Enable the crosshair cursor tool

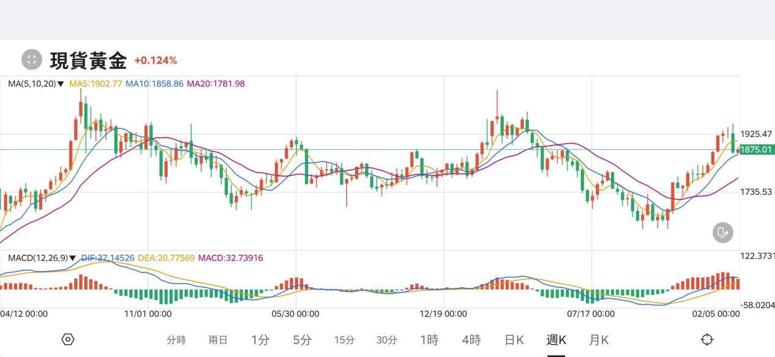(707, 339)
